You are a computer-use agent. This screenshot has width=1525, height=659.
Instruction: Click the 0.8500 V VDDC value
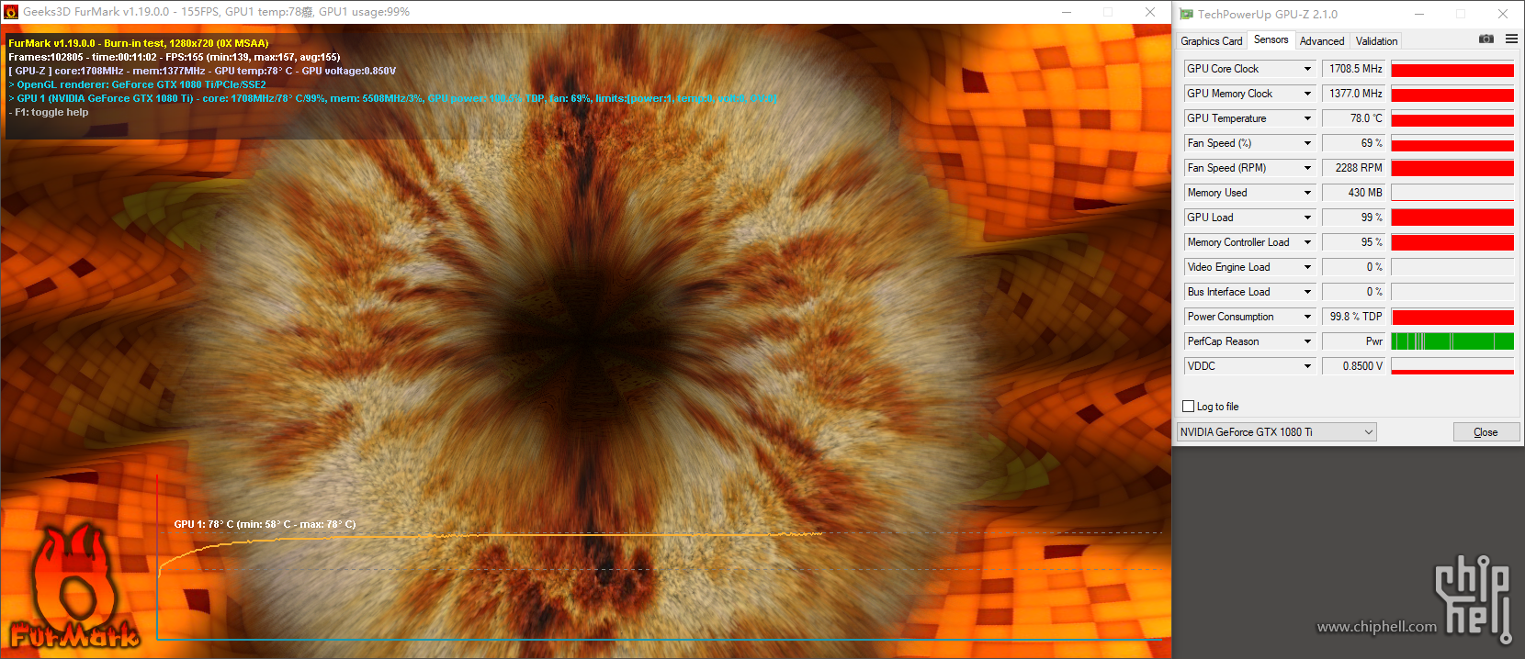(1354, 366)
